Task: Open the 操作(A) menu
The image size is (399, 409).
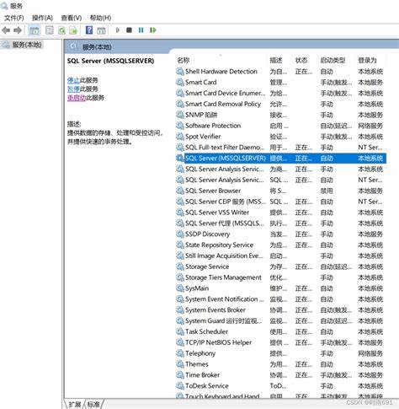Action: click(42, 18)
